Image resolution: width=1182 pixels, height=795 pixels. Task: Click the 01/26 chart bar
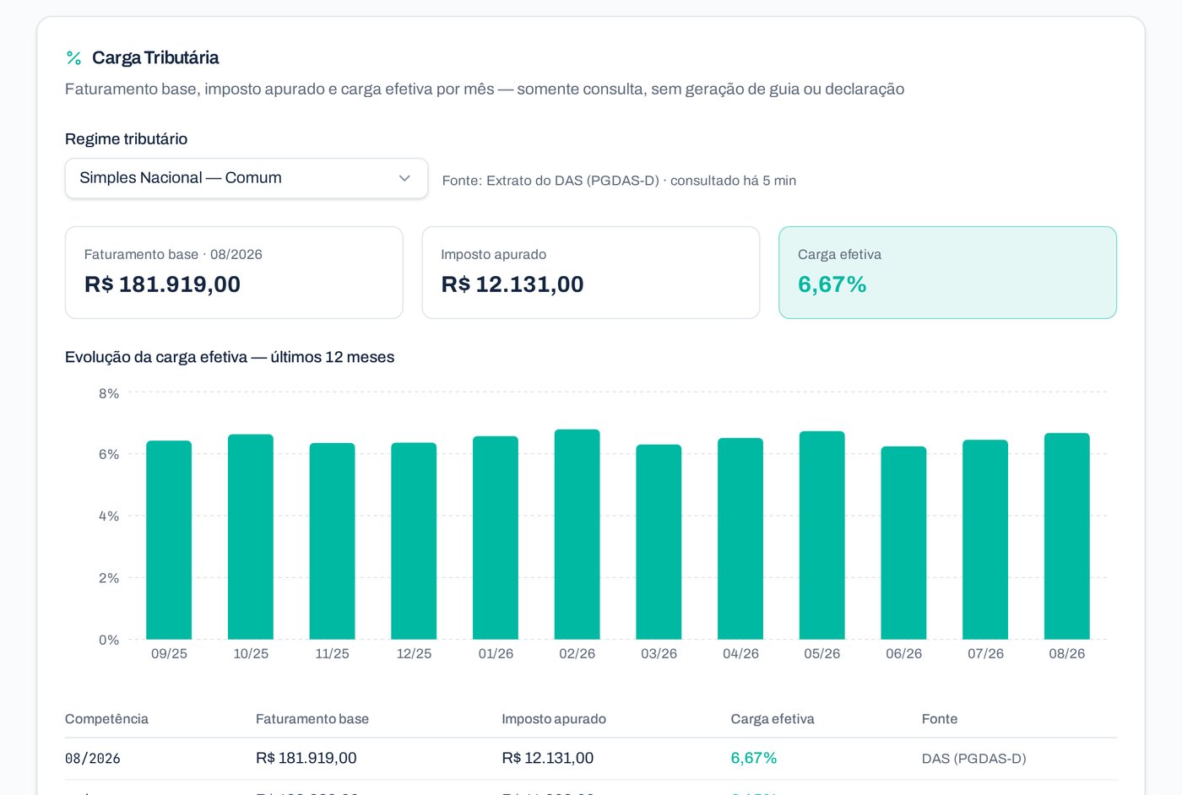[x=496, y=538]
